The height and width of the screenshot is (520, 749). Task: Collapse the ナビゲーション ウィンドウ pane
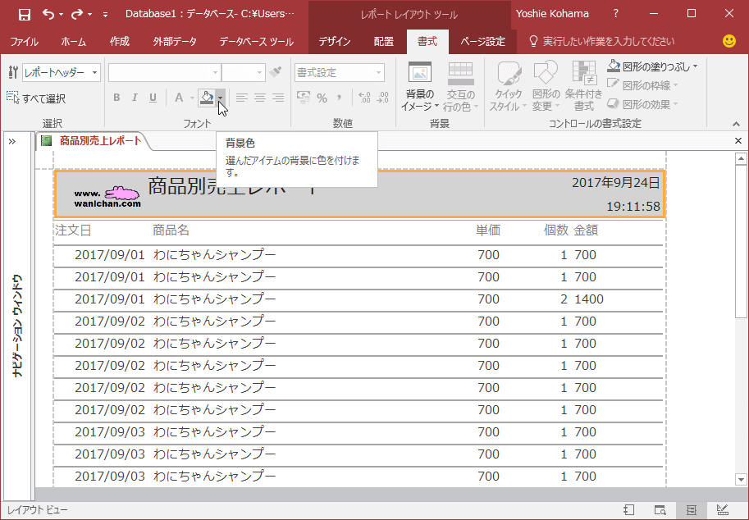[11, 140]
